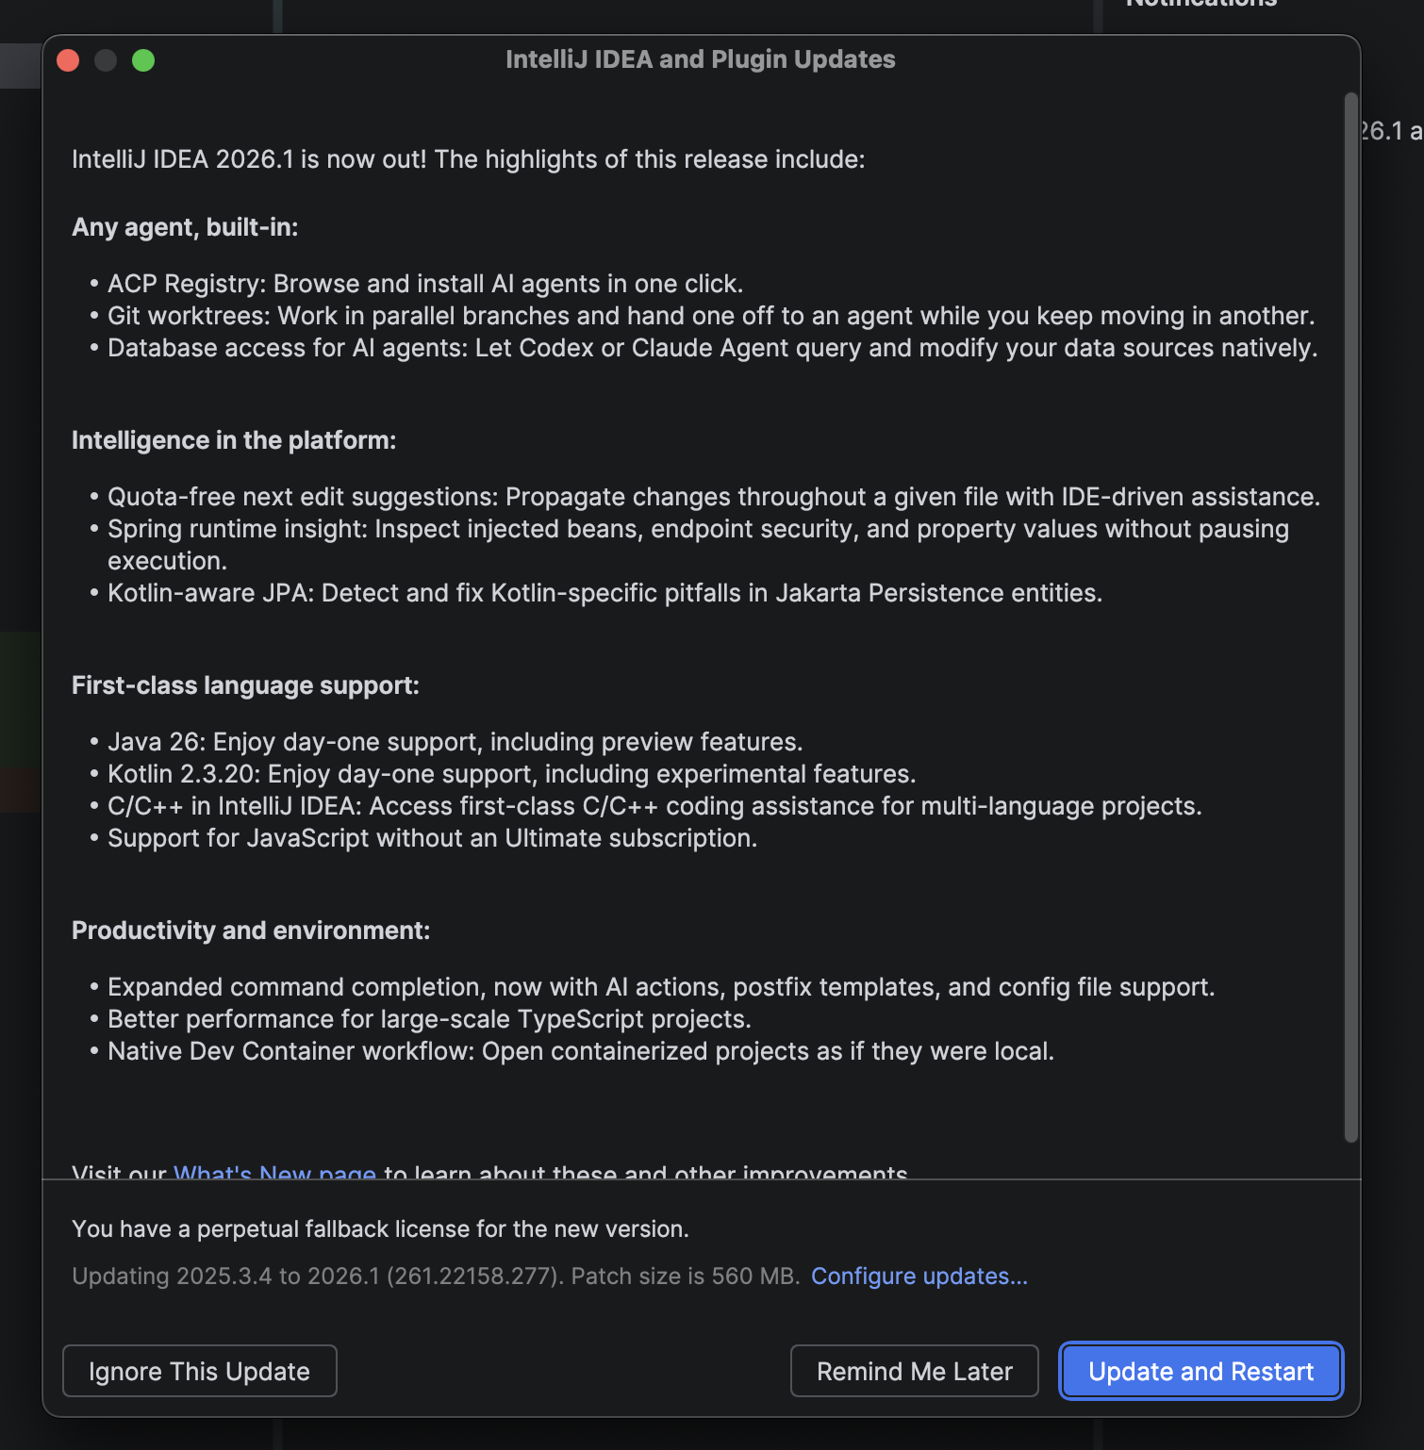Click the IntelliJ IDEA and Plugin Updates title
The image size is (1424, 1450).
(x=700, y=58)
